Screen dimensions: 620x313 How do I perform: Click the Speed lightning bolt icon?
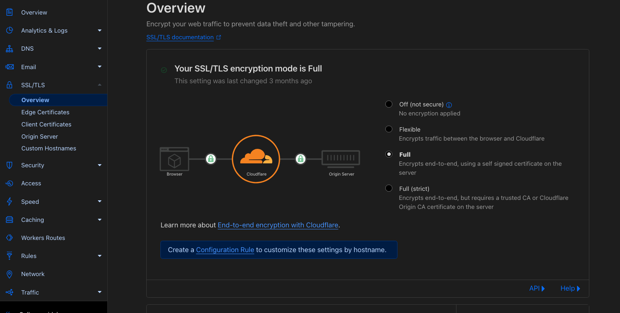click(9, 201)
